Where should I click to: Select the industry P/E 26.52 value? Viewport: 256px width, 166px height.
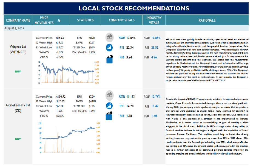tap(155, 48)
